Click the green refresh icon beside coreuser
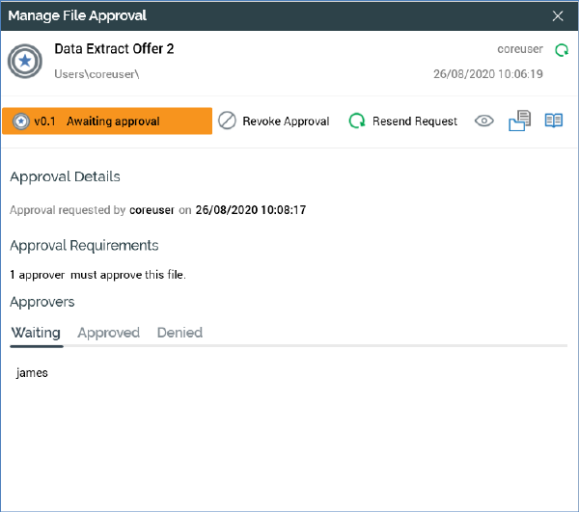This screenshot has width=579, height=512. tap(562, 49)
